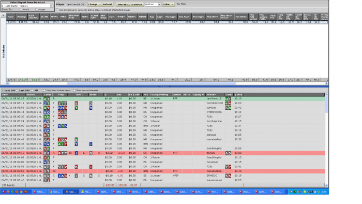Click turn card K icon in 08:03:58 row
This screenshot has width=362, height=204.
click(x=76, y=167)
